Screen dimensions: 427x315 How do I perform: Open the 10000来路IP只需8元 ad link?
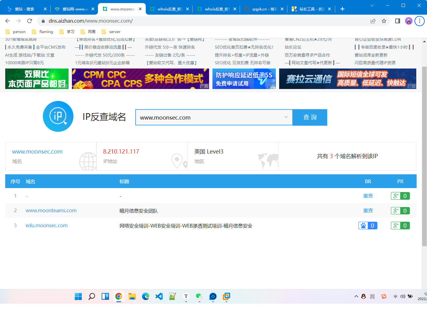(24, 63)
